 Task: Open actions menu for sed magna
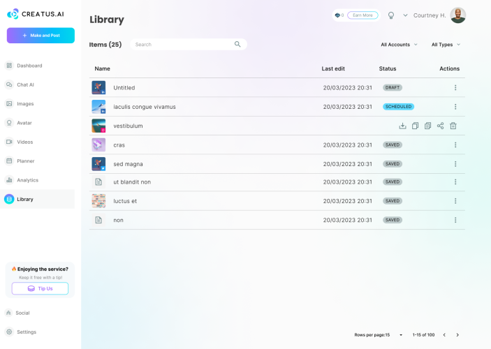[455, 164]
